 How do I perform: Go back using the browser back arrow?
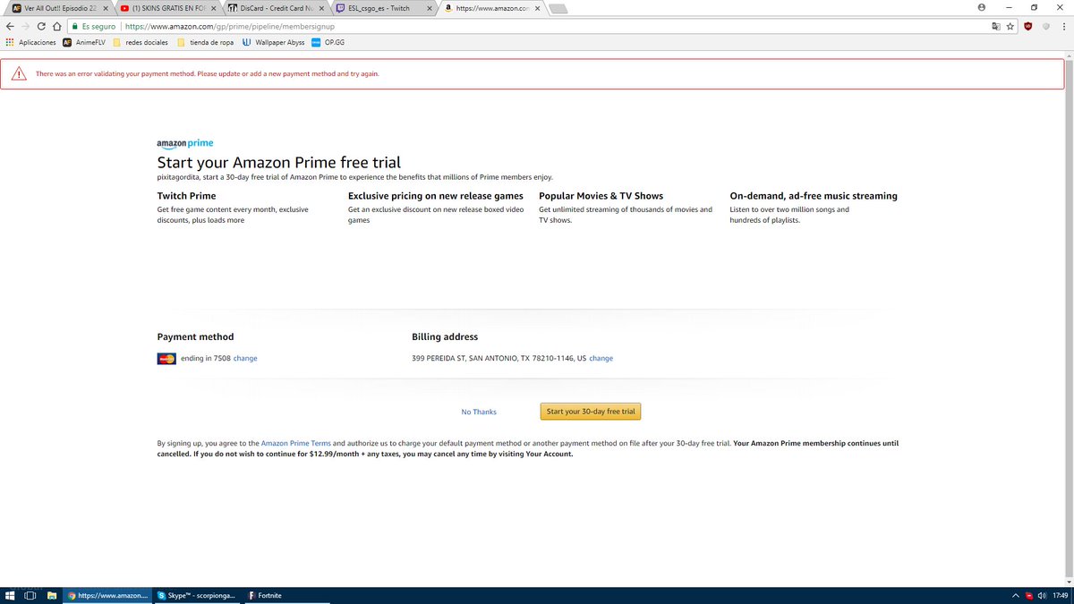click(x=10, y=27)
